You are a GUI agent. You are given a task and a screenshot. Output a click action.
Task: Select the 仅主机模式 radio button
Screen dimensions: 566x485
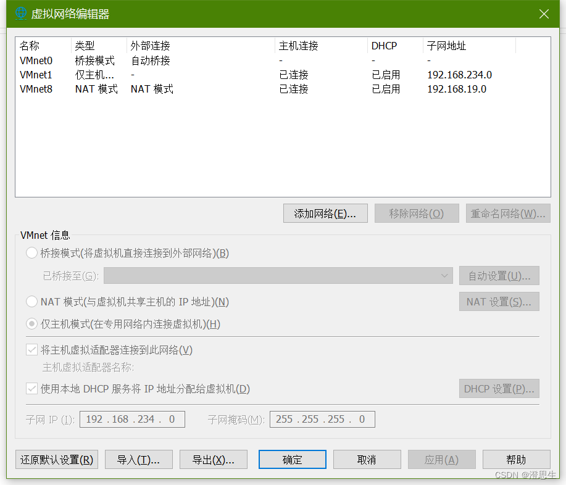coord(31,324)
